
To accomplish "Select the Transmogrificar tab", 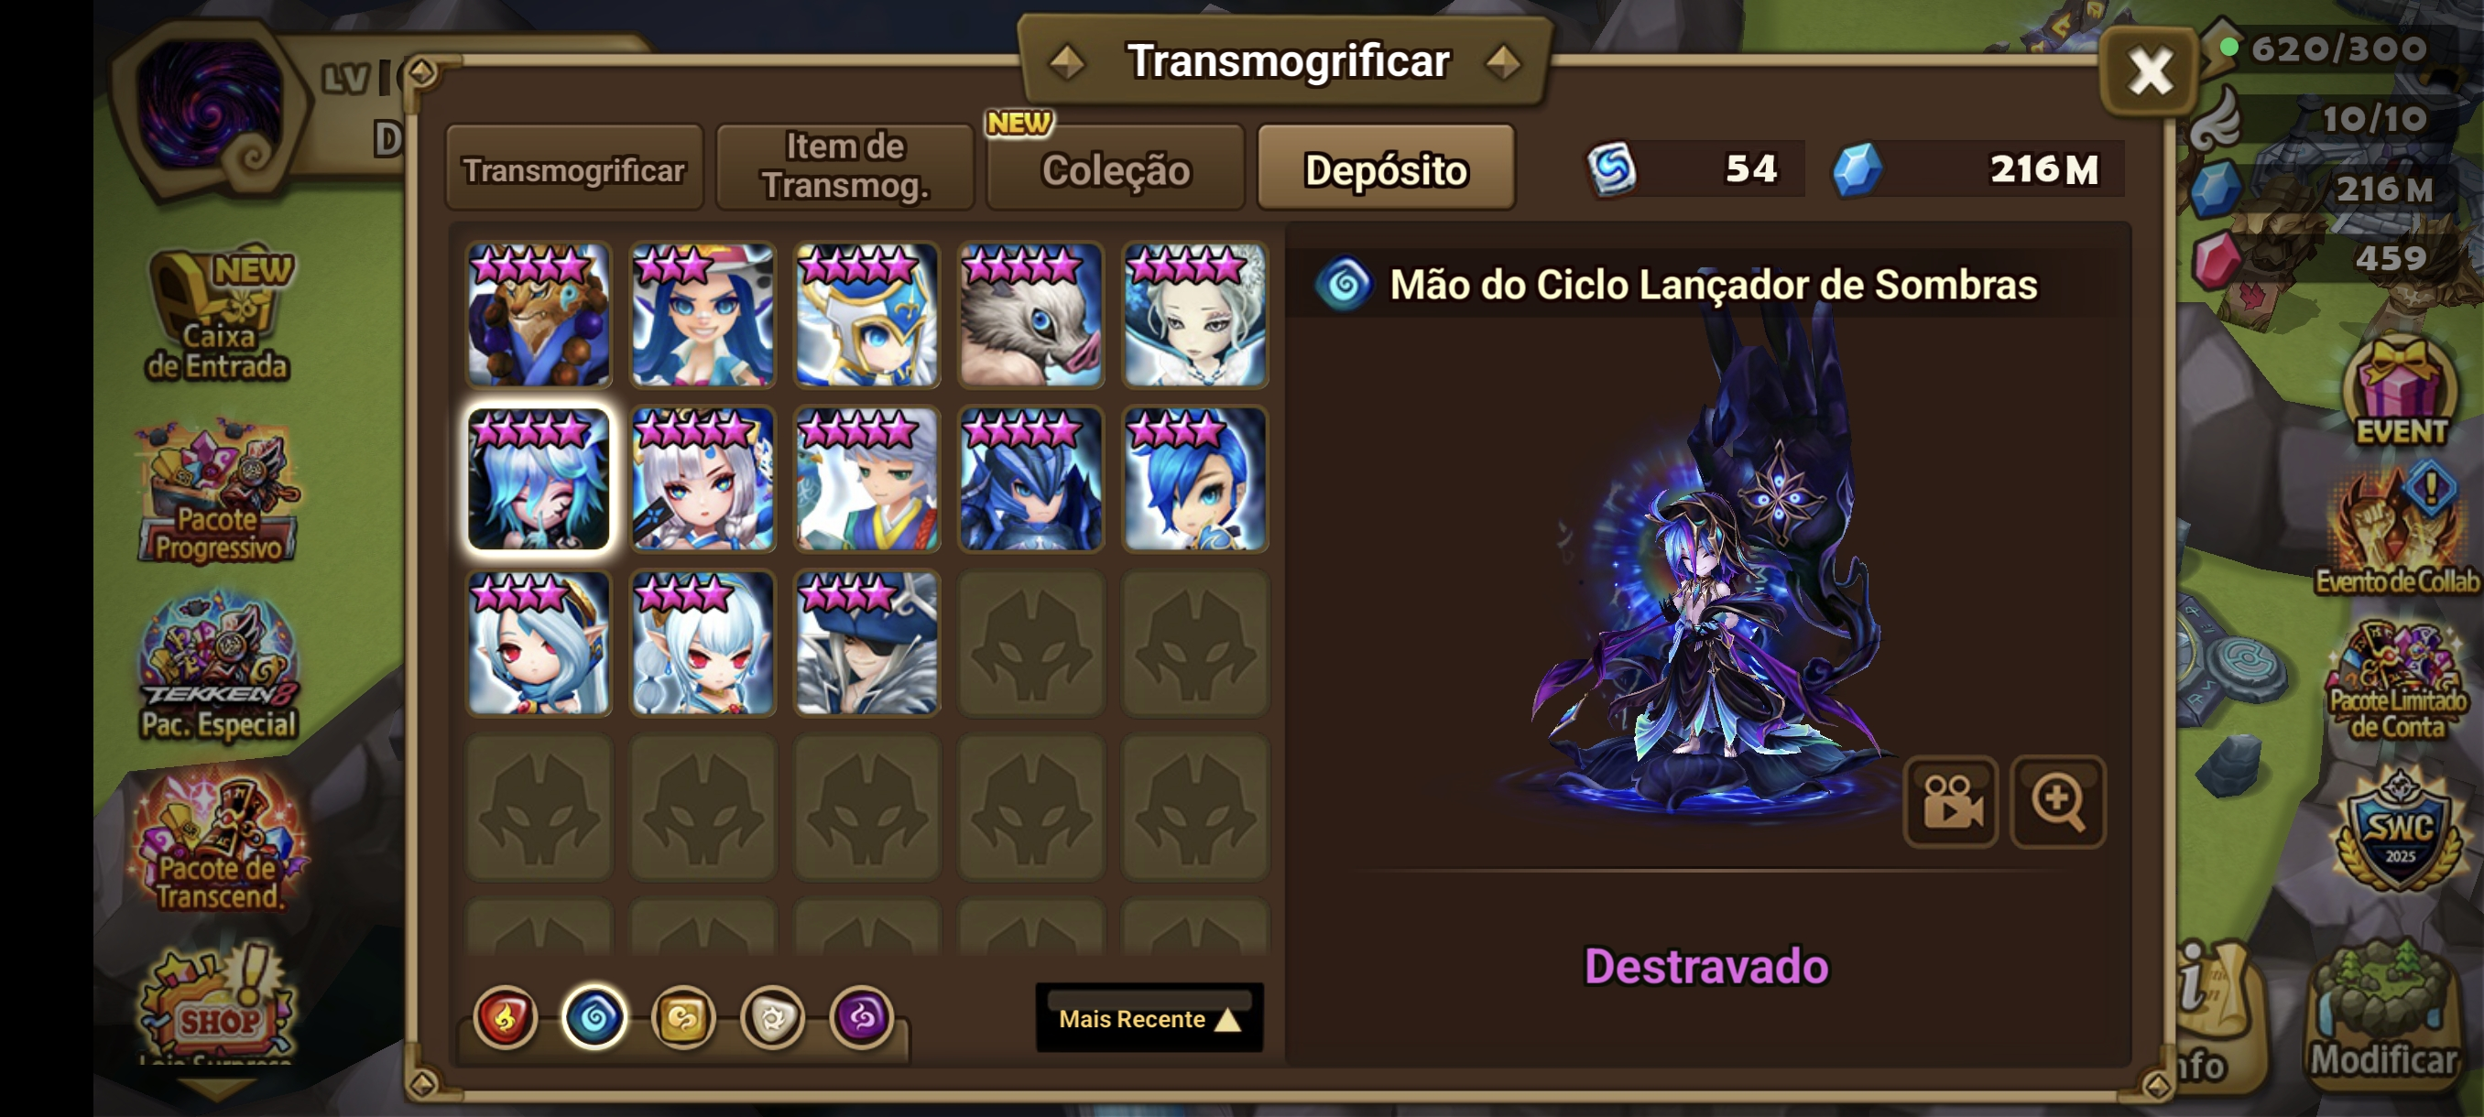I will point(574,168).
